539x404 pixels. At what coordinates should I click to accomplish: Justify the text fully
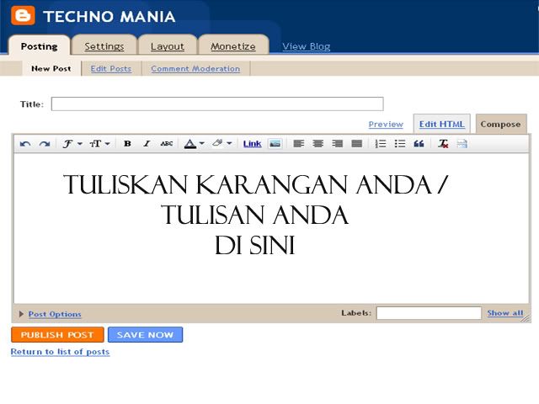(357, 144)
